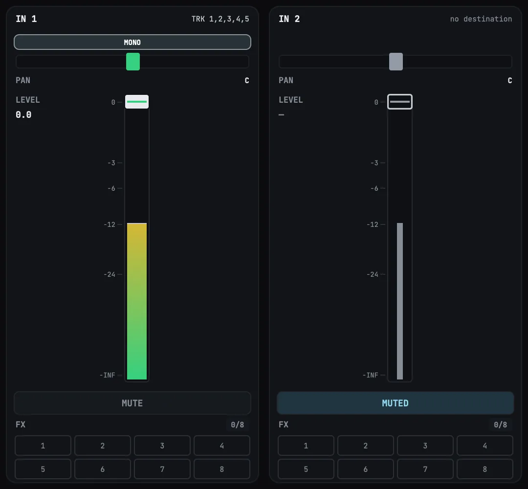The width and height of the screenshot is (528, 489).
Task: Select FX slot 1 on IN 2
Action: [306, 445]
